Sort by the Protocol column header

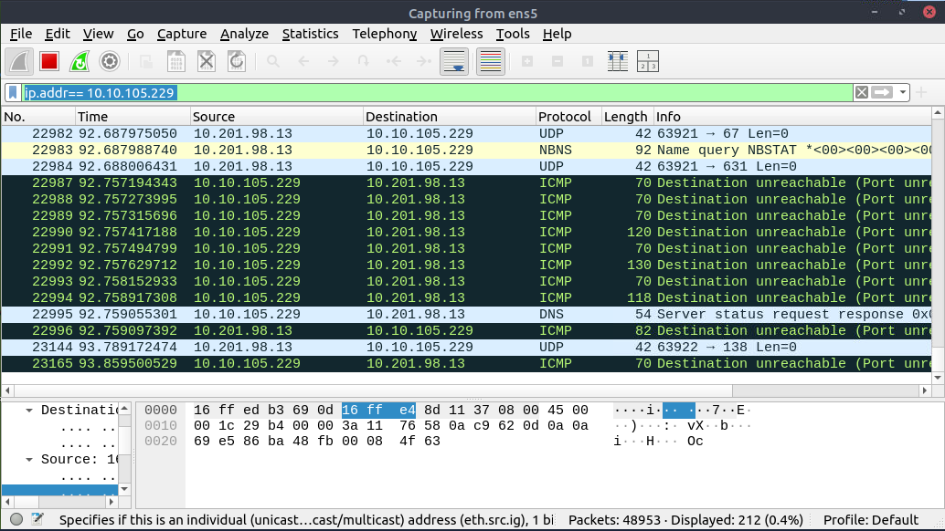pos(569,117)
